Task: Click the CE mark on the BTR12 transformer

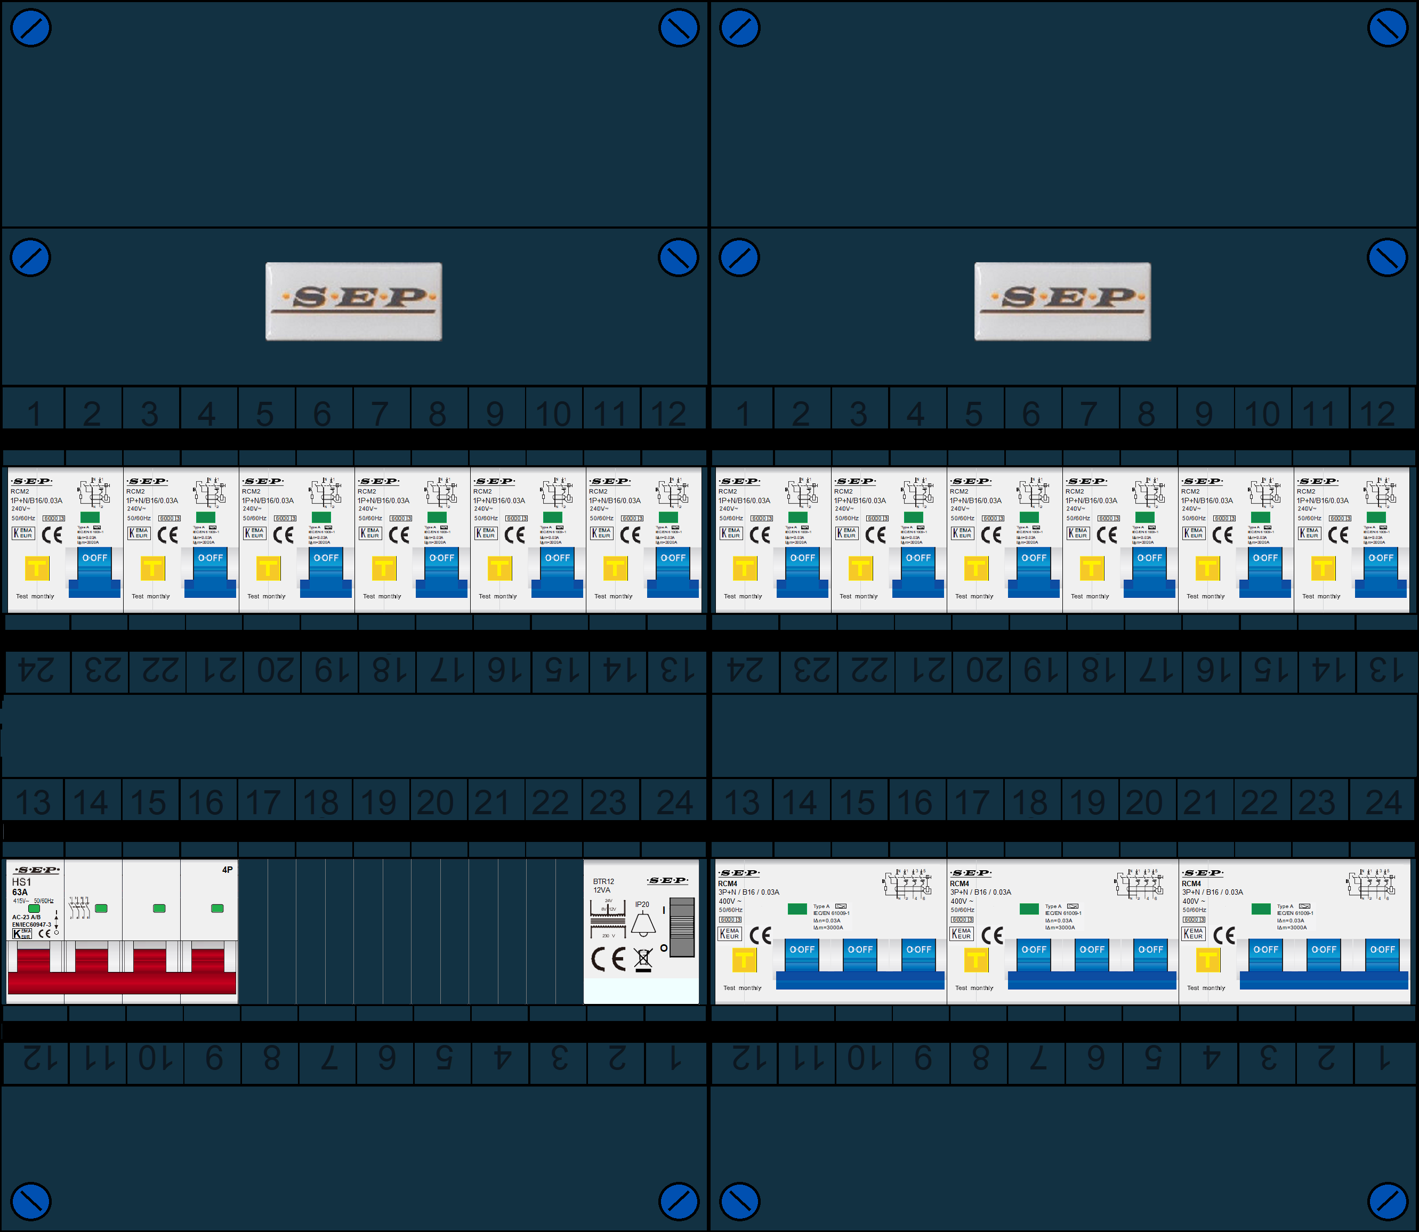Action: pos(609,959)
